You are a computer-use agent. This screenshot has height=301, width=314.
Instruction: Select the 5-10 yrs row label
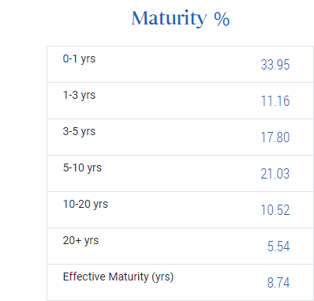point(82,167)
